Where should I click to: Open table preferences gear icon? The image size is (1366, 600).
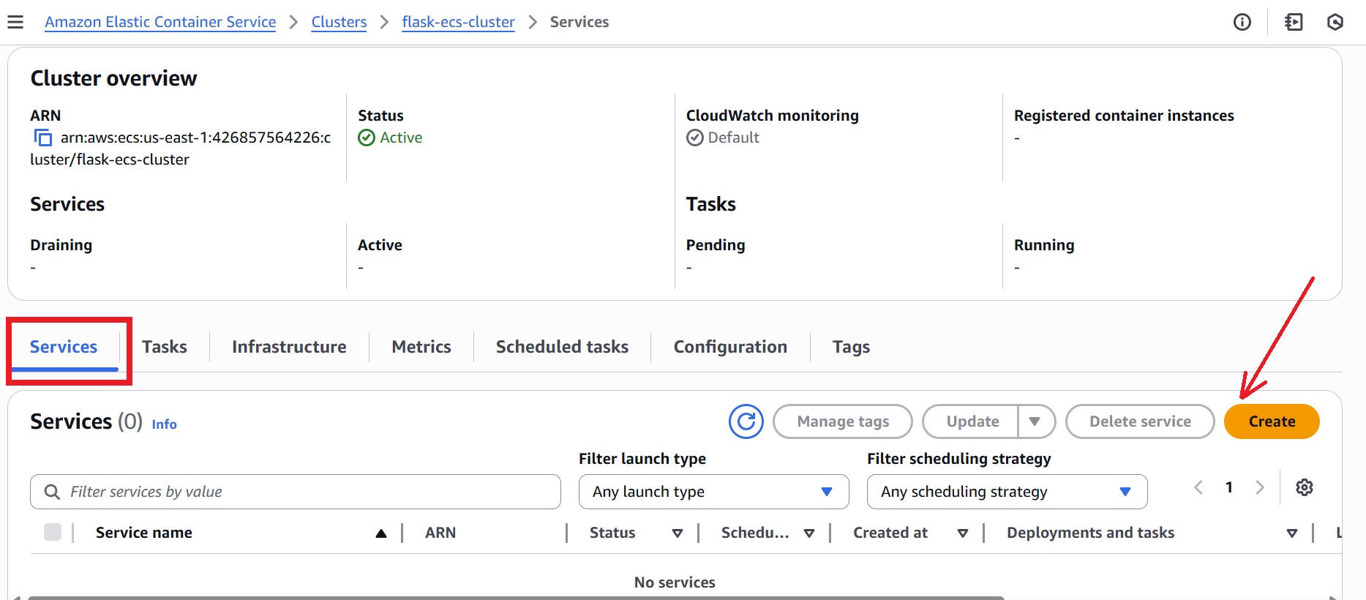(x=1305, y=487)
